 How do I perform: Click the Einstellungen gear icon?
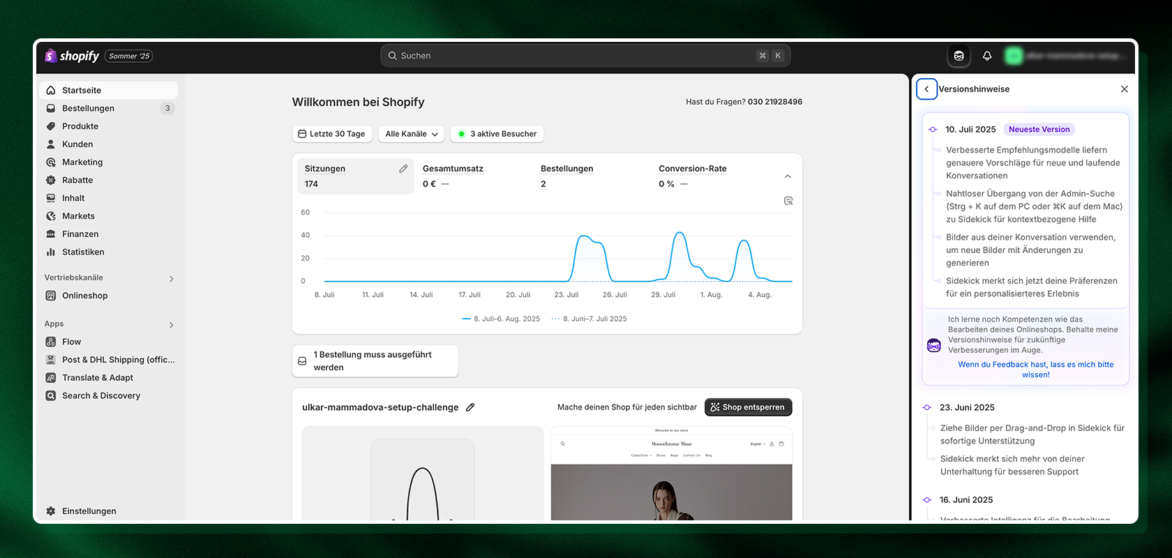point(51,511)
